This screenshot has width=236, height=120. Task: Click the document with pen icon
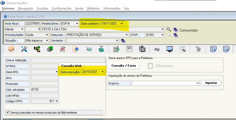tap(116, 49)
